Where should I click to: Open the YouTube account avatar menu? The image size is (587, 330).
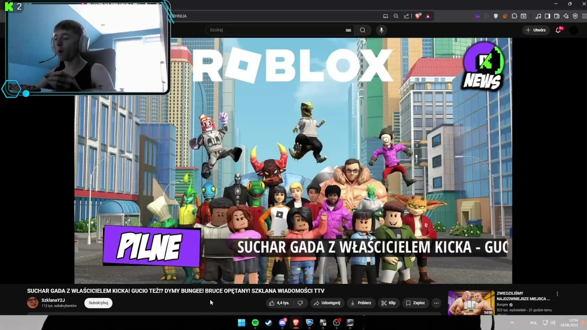coord(574,30)
